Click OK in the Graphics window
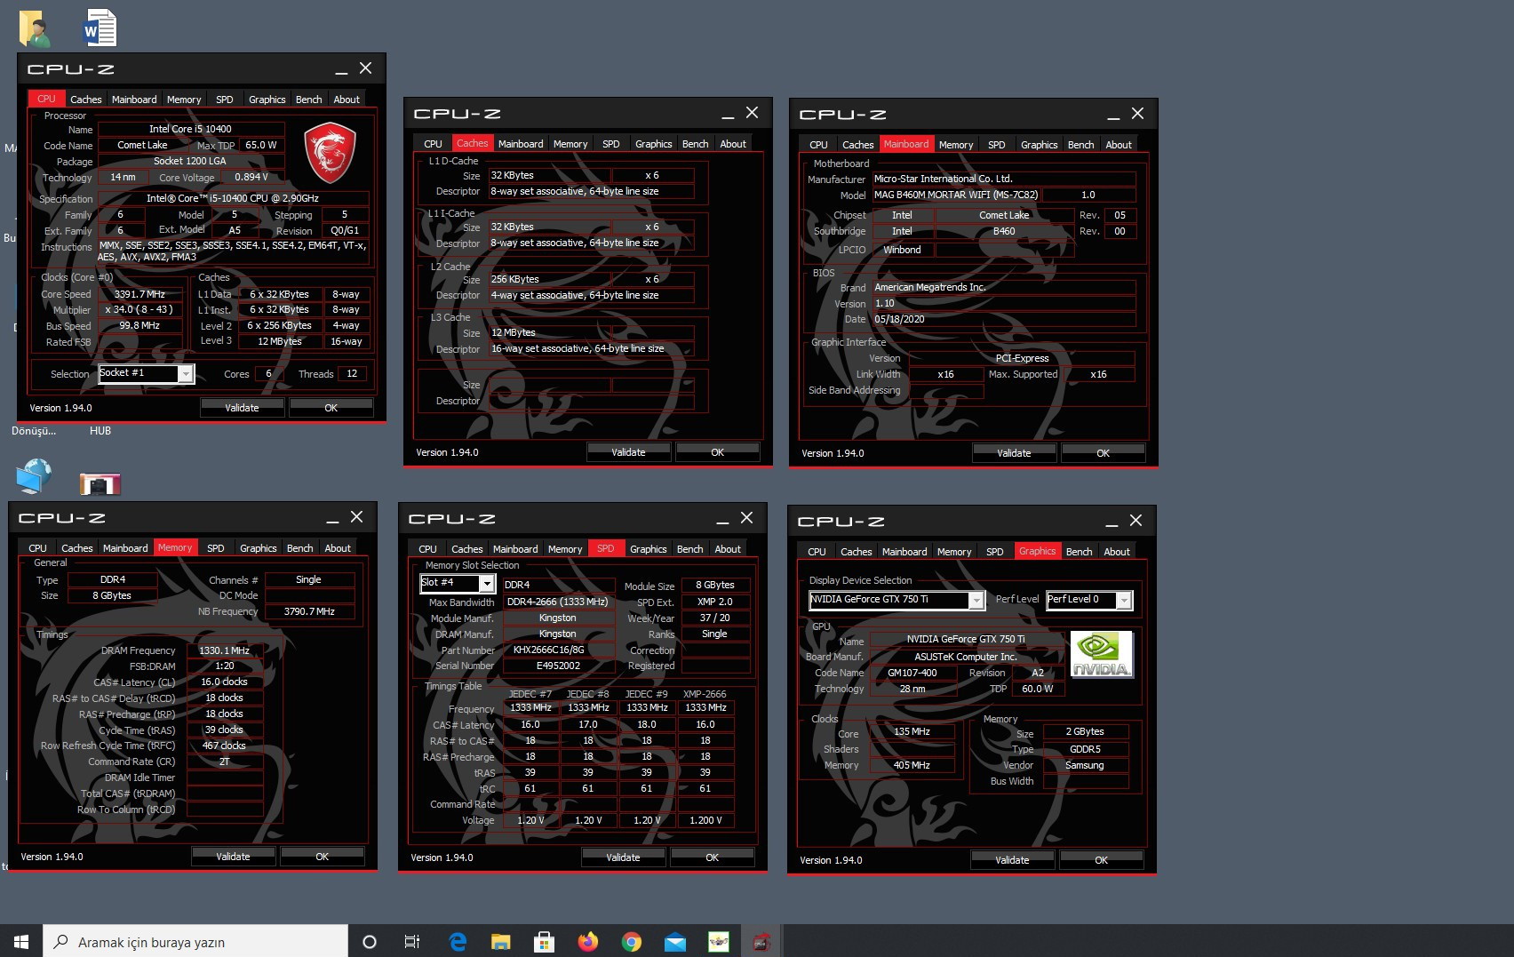 pos(1102,860)
